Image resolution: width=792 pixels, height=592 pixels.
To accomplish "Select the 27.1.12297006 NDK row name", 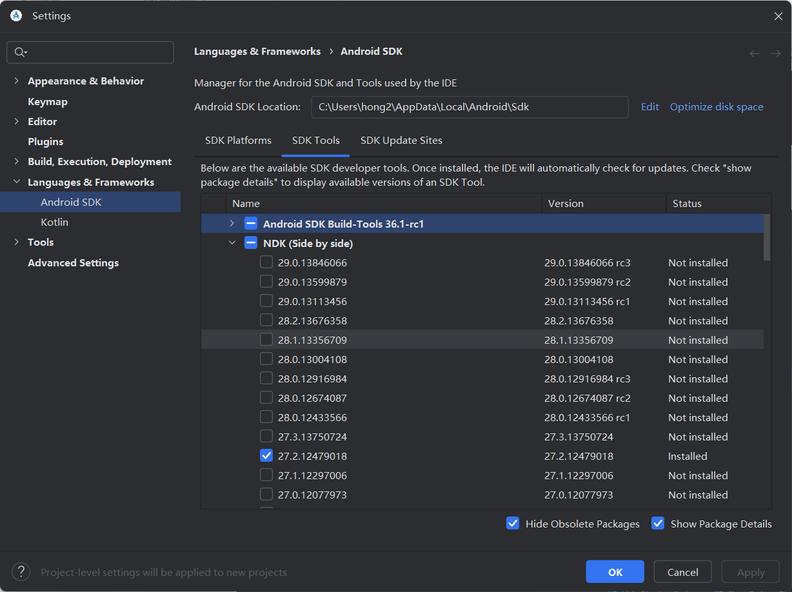I will [x=313, y=475].
